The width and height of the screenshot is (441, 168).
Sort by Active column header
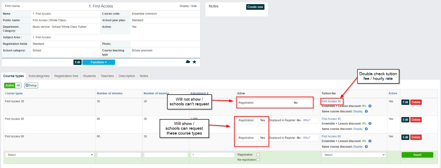(393, 93)
